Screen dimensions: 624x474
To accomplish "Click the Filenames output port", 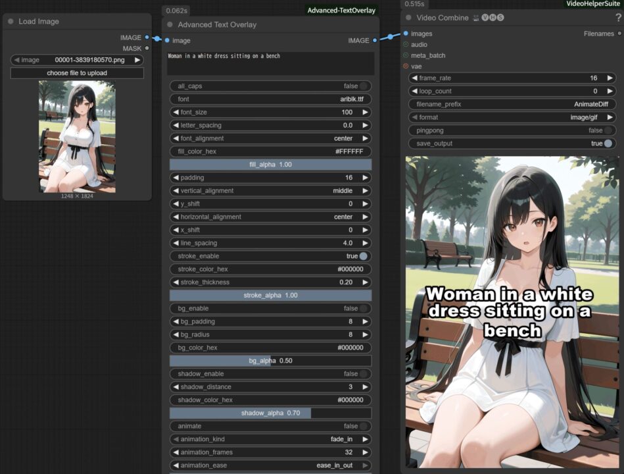I will coord(619,34).
